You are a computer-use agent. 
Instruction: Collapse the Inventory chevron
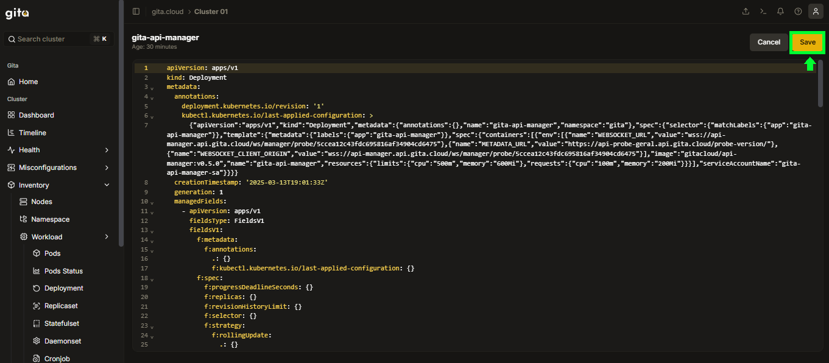(107, 185)
